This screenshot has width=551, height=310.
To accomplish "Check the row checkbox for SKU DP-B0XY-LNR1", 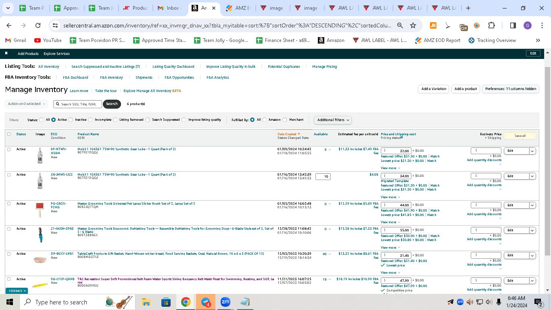I will [x=9, y=254].
